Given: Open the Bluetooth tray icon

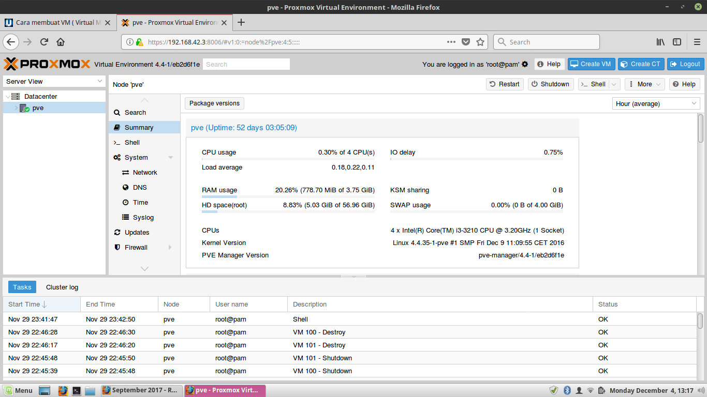Looking at the screenshot, I should point(567,390).
